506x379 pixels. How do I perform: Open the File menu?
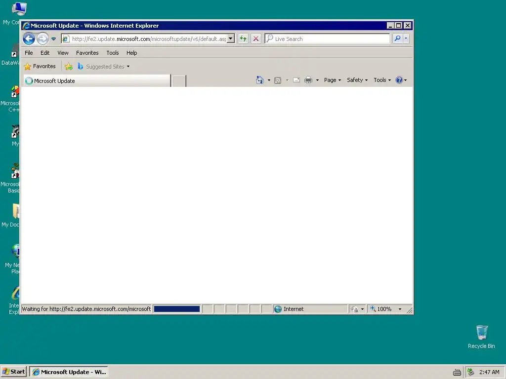[x=29, y=53]
